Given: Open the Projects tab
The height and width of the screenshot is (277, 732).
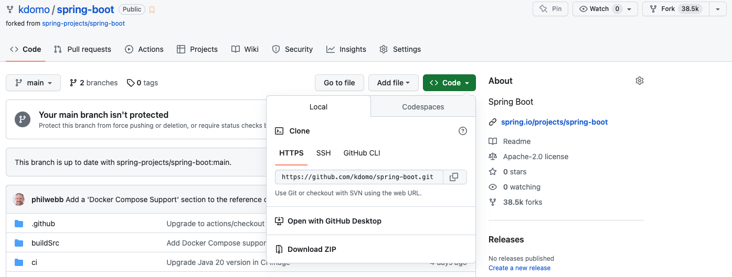Looking at the screenshot, I should pyautogui.click(x=197, y=49).
